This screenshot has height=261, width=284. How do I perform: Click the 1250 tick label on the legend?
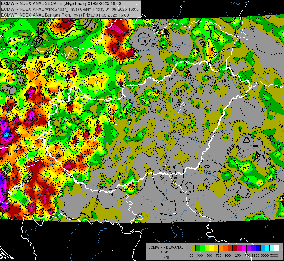pos(237,255)
